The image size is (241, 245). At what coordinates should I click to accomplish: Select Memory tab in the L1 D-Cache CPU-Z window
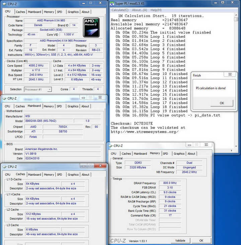pos(49,174)
